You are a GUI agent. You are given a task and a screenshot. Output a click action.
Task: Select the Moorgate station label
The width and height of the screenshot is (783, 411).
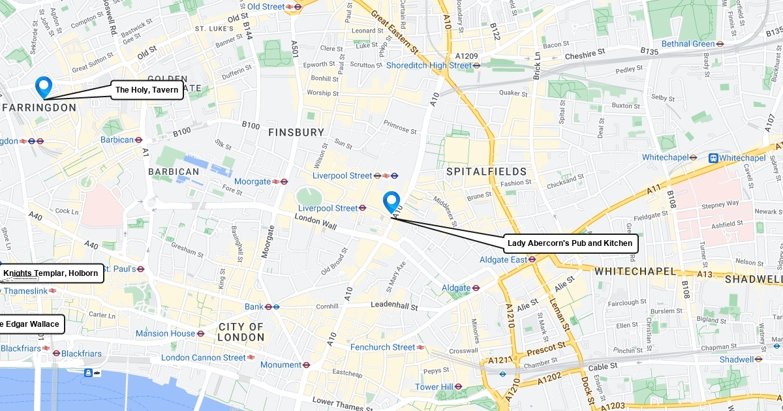coord(252,181)
